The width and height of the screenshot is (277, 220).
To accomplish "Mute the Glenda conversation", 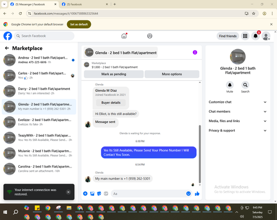I will 230,85.
